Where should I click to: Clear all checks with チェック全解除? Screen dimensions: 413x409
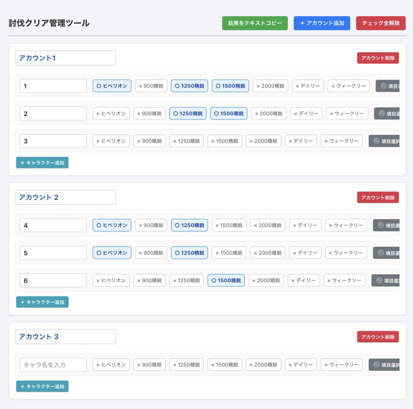click(381, 23)
